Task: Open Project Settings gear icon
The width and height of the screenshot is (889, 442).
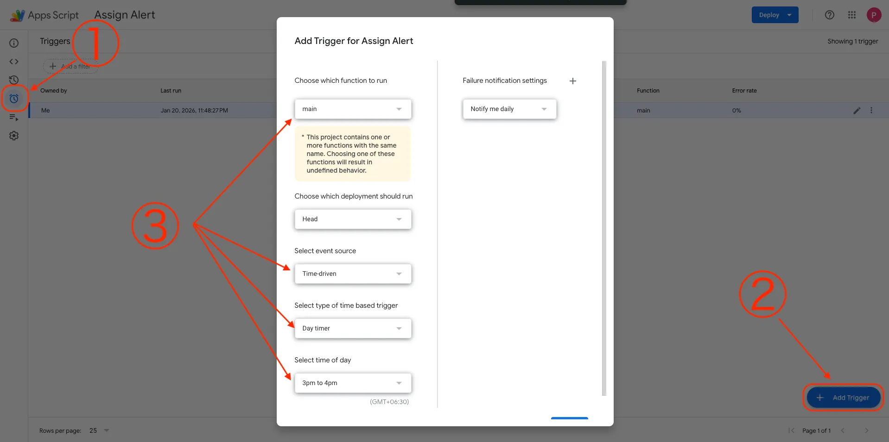Action: point(14,136)
